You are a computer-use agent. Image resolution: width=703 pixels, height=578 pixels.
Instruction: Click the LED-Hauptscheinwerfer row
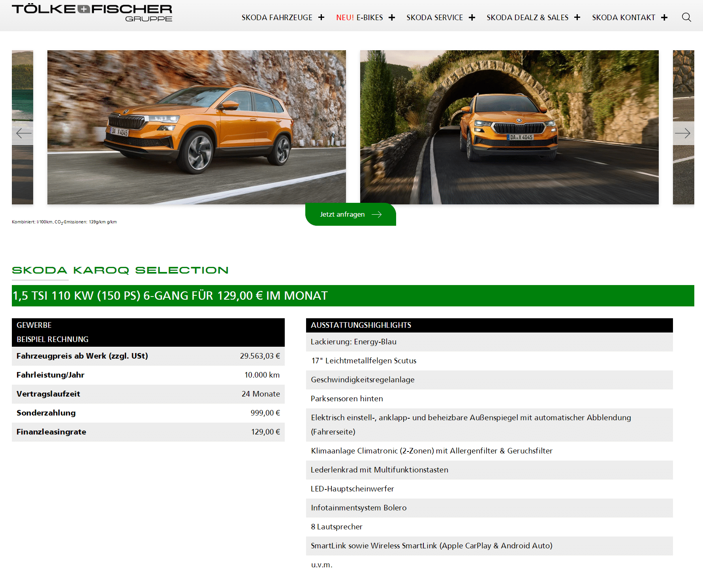click(489, 489)
